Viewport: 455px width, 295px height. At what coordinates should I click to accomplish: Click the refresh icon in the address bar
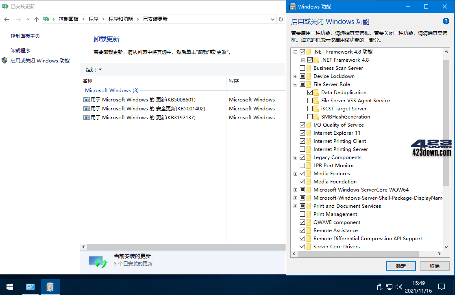[x=281, y=19]
